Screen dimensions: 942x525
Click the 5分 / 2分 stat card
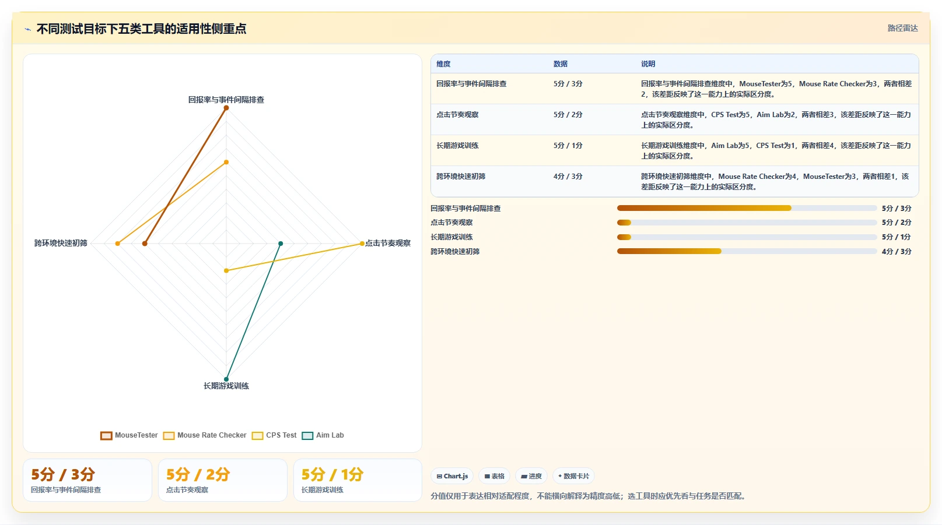click(223, 480)
